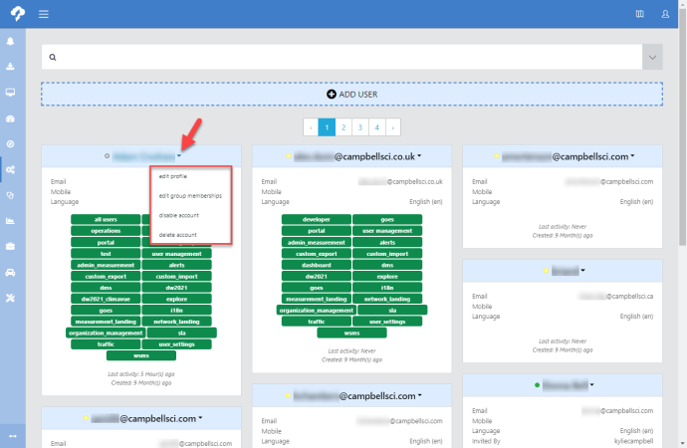Click the search magnifier icon
The image size is (687, 448).
(x=53, y=57)
